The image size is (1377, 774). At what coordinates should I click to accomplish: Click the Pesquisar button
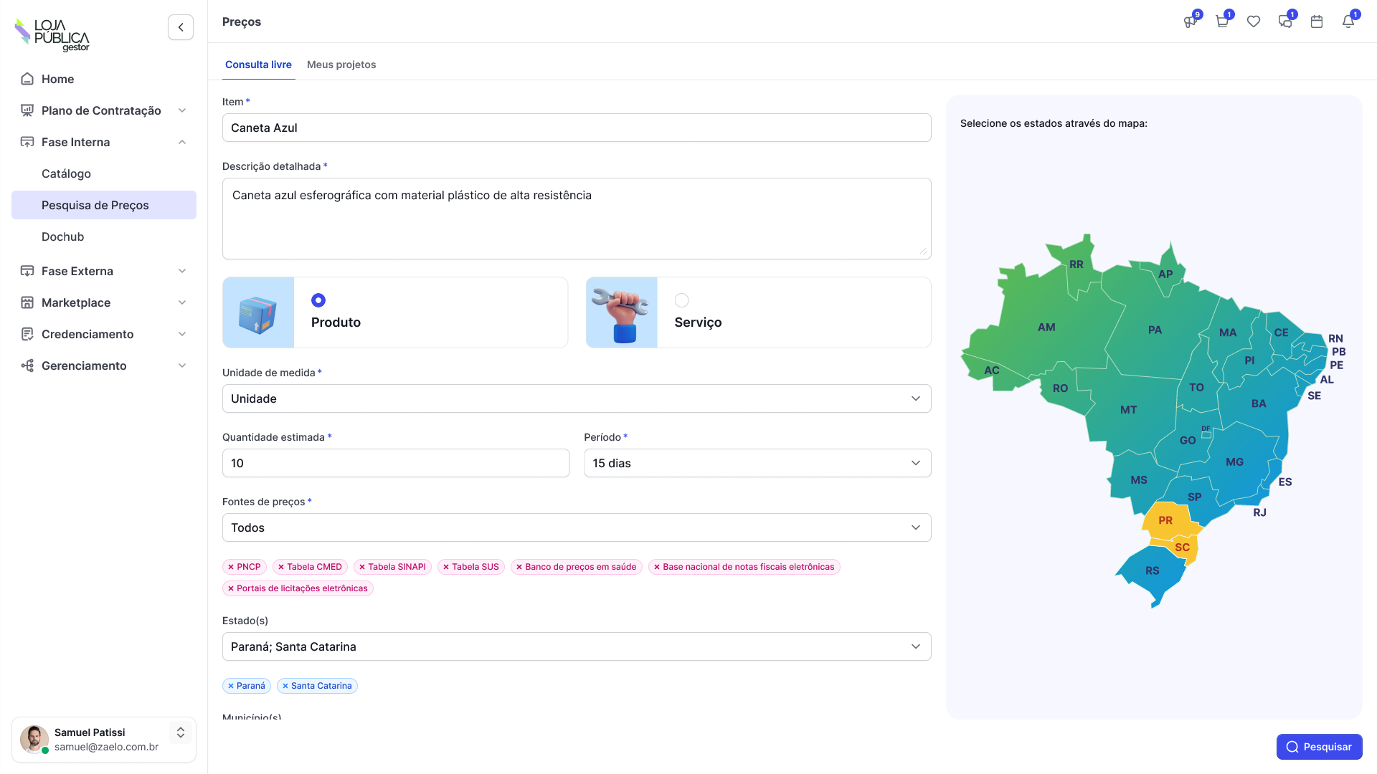pos(1319,747)
